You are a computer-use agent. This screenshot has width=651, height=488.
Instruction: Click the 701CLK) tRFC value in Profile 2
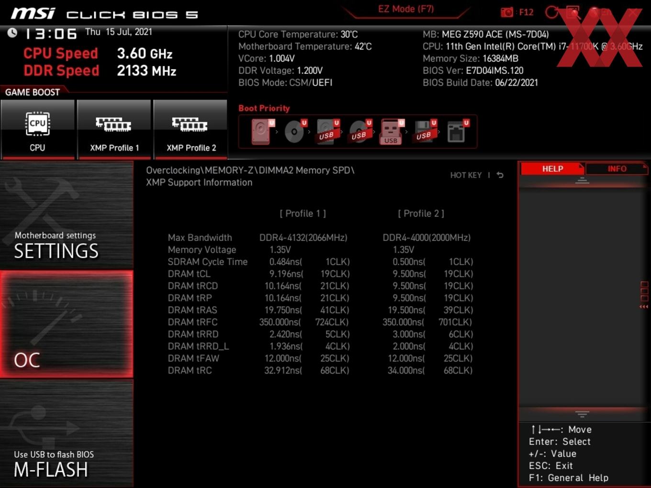(455, 322)
